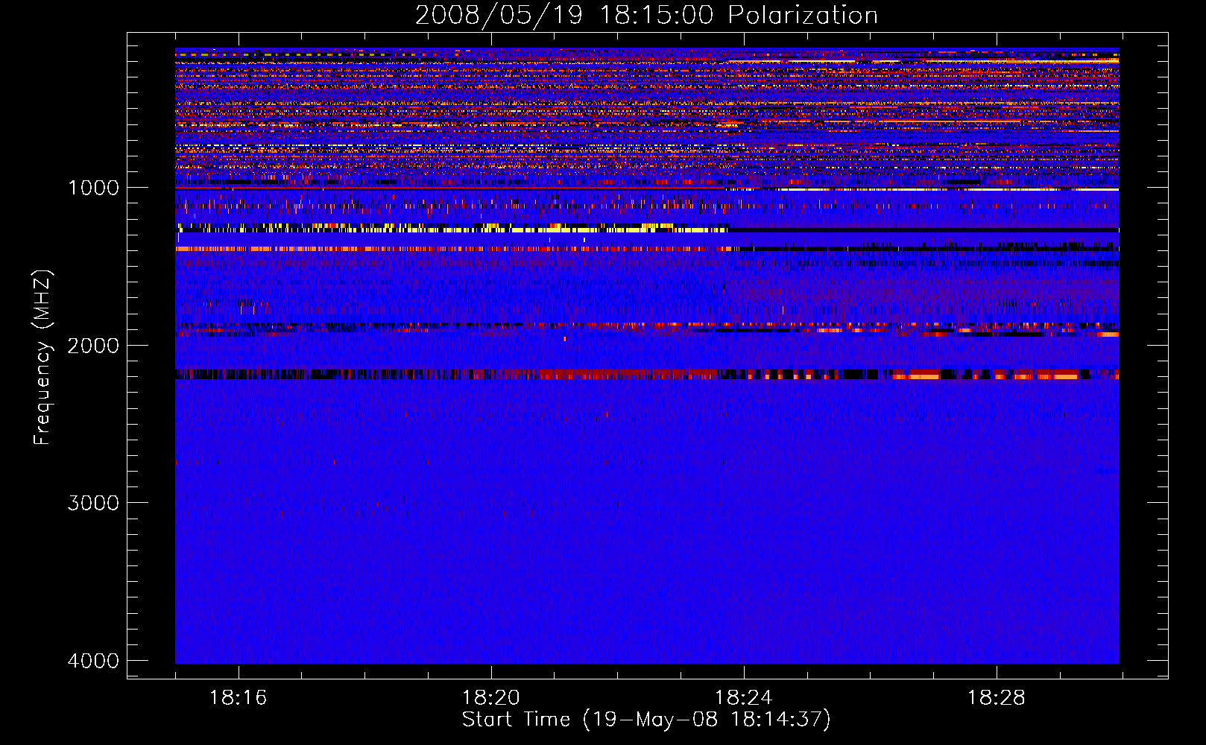The width and height of the screenshot is (1206, 745).
Task: Click the 18:20 time tick label
Action: 490,698
